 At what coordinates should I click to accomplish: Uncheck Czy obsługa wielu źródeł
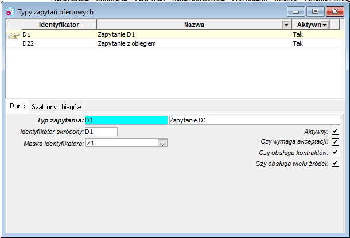point(335,163)
